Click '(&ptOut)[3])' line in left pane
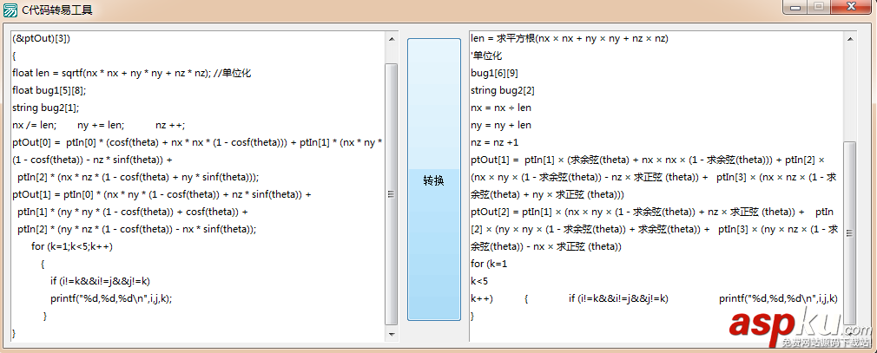 [42, 38]
